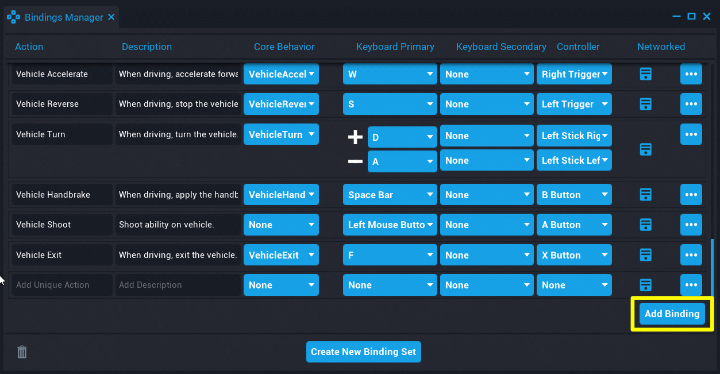Click the Add Unique Action input field

62,285
